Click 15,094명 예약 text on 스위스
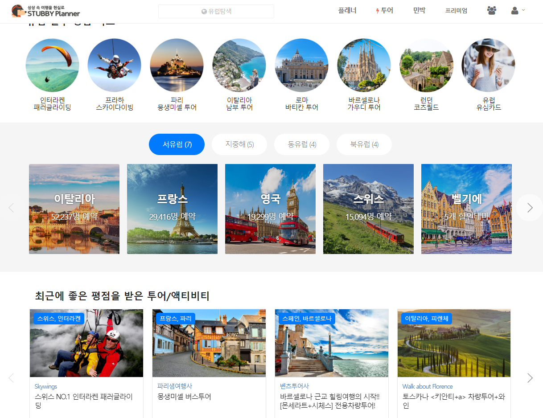The image size is (543, 418). pos(368,217)
